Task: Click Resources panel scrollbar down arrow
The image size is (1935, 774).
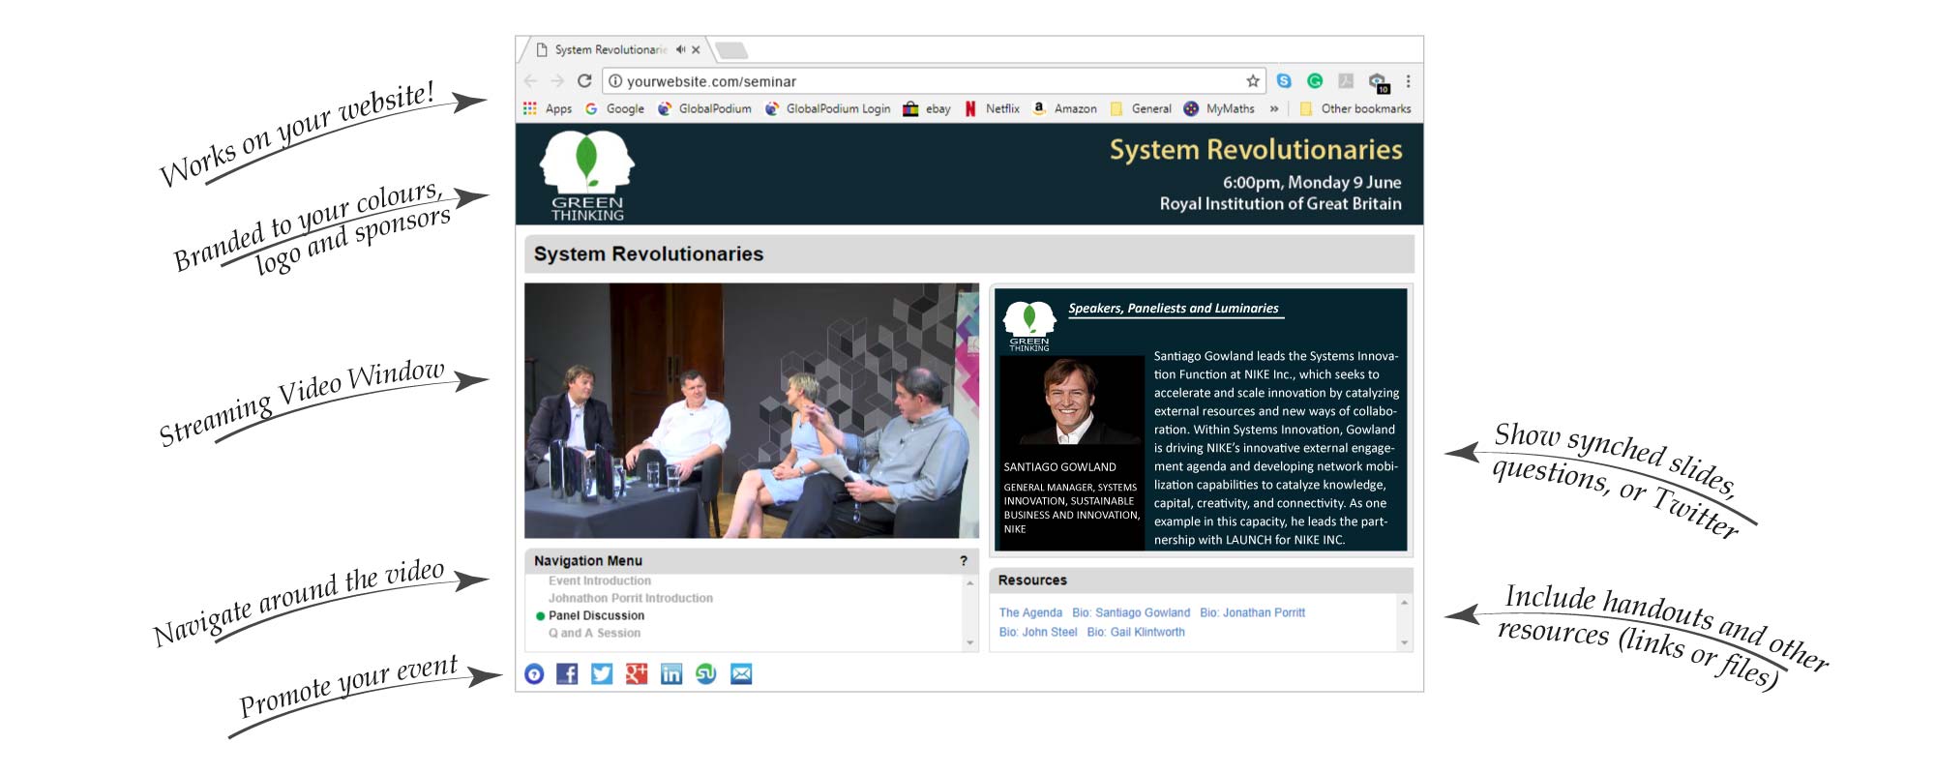Action: pos(1404,642)
